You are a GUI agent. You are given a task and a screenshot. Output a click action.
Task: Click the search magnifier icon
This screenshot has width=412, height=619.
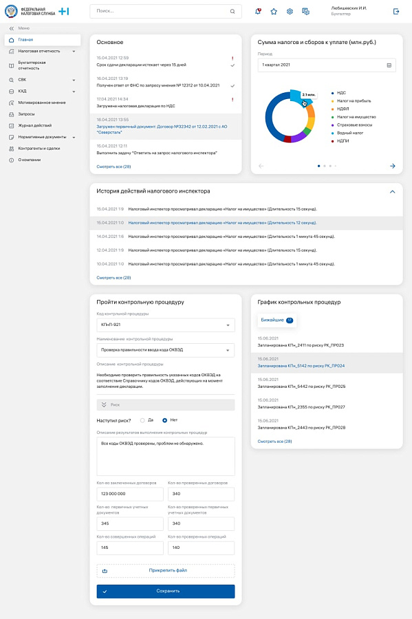232,11
